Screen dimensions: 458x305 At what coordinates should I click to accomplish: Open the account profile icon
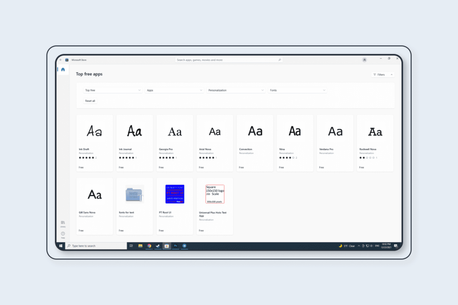(x=365, y=59)
